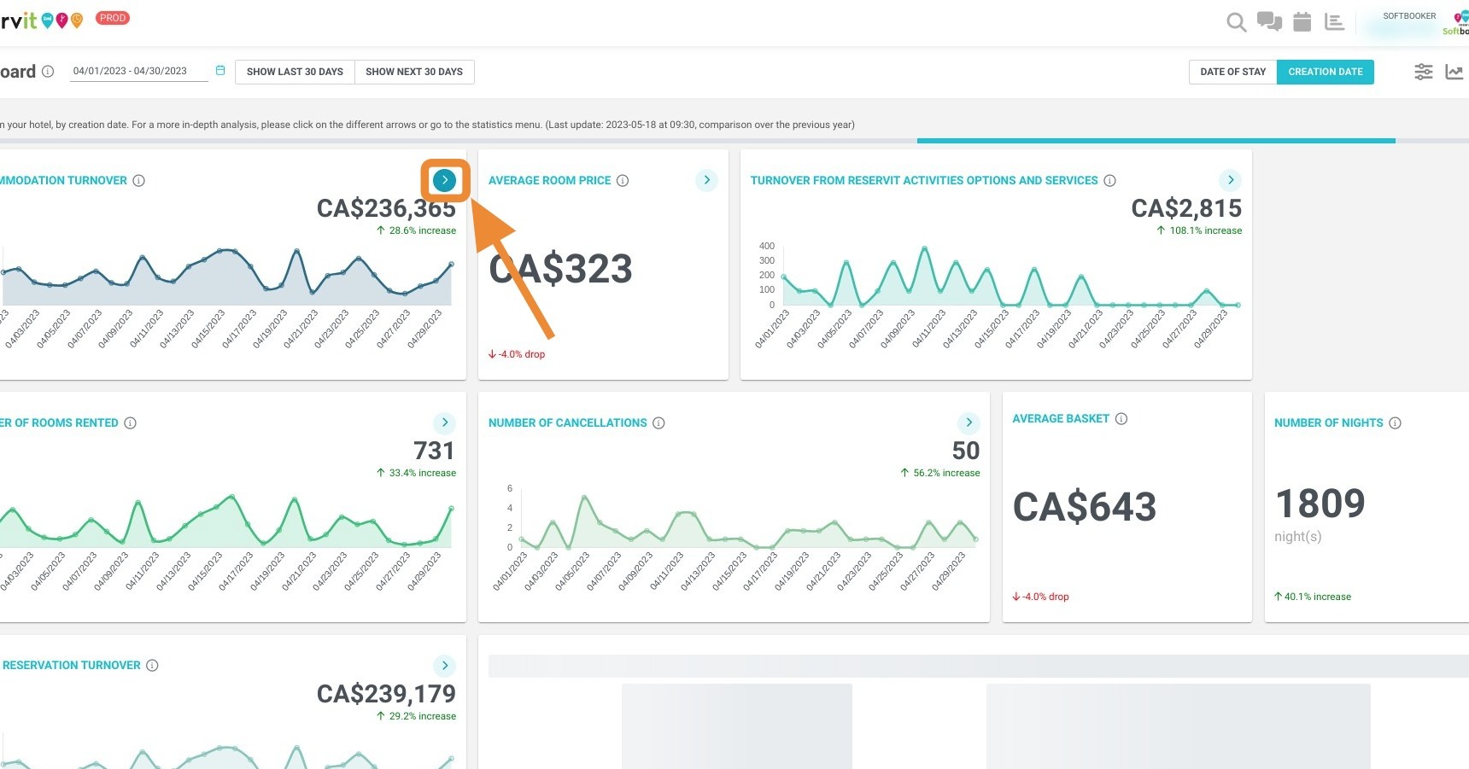Image resolution: width=1469 pixels, height=769 pixels.
Task: Switch to Date of Stay view
Action: [x=1232, y=72]
